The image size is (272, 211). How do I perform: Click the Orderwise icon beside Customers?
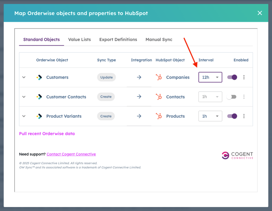click(39, 77)
